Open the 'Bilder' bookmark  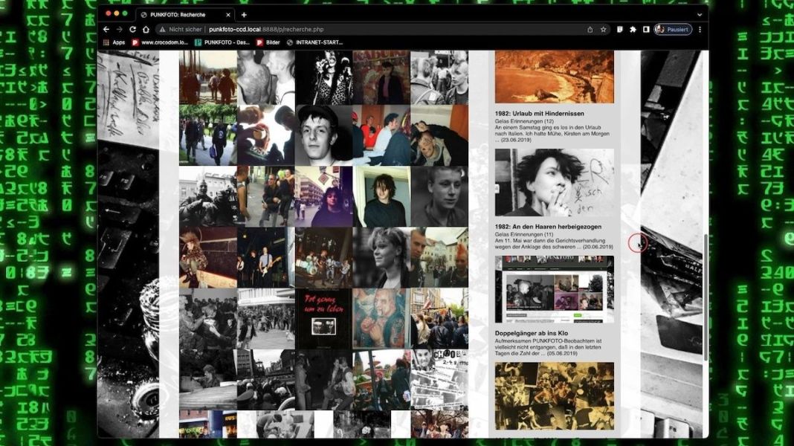click(x=268, y=42)
